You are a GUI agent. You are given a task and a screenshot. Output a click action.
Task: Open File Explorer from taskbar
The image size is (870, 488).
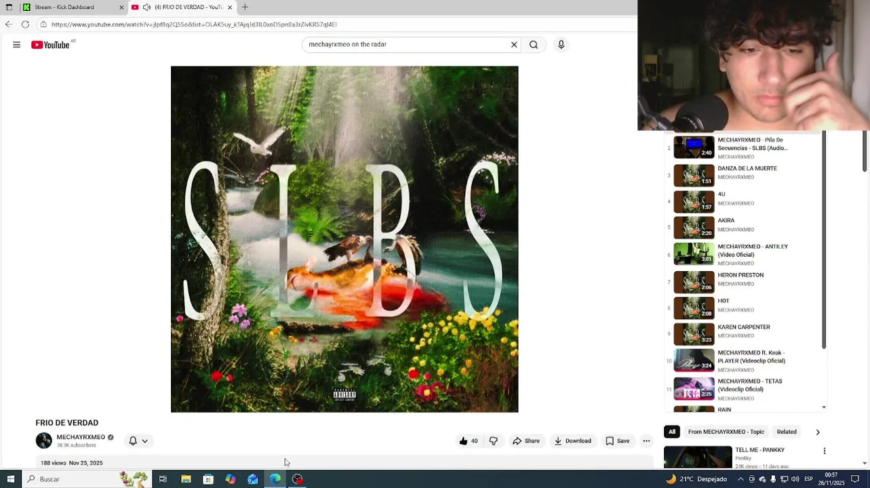click(186, 479)
